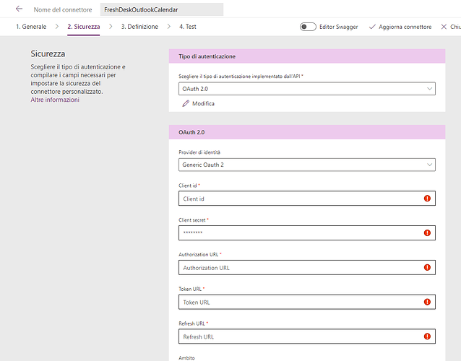The width and height of the screenshot is (461, 361).
Task: Expand the Provider di identità dropdown
Action: coord(307,165)
